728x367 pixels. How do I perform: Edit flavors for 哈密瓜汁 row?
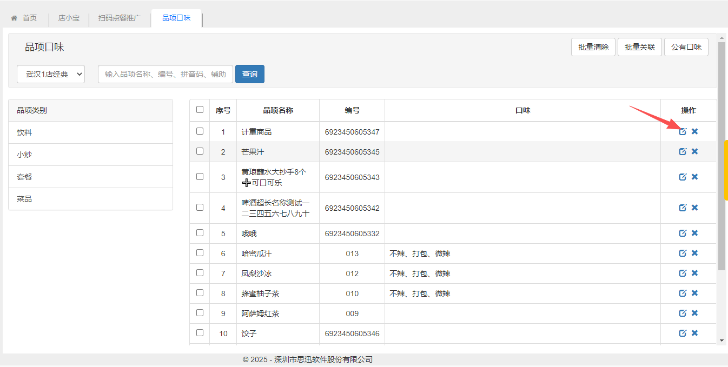tap(683, 253)
